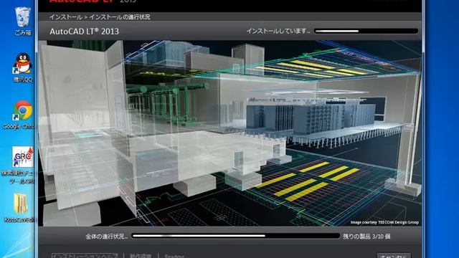Image resolution: width=459 pixels, height=258 pixels.
Task: Open the system requirements link
Action: click(141, 256)
